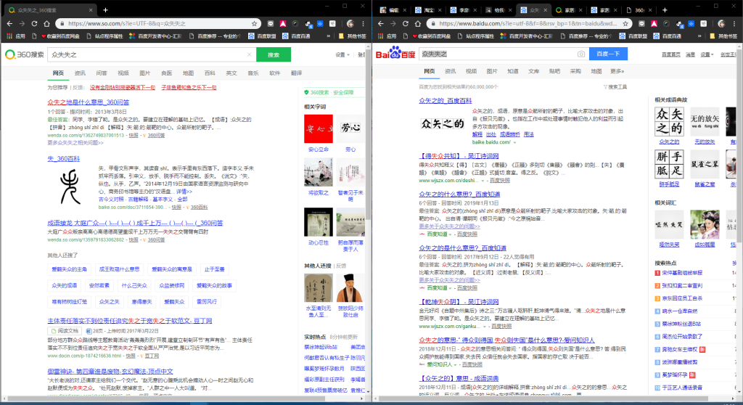
Task: Switch to 贴吧 tab on Baidu
Action: tap(554, 71)
